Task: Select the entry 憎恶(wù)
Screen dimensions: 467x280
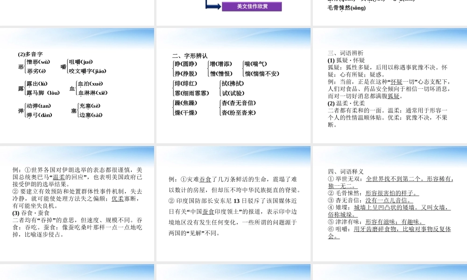Action: tap(38, 62)
